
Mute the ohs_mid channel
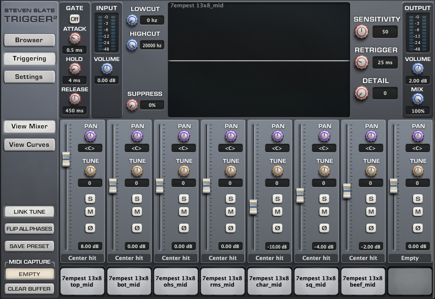[184, 212]
